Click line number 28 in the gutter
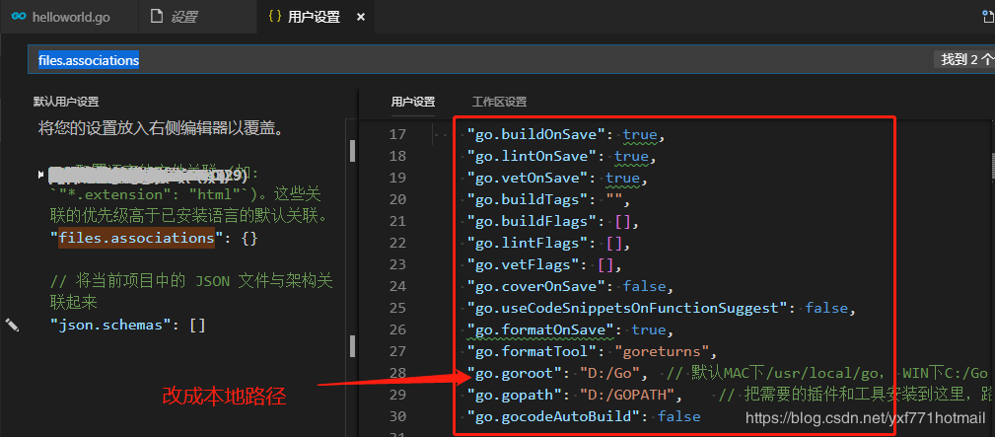 point(397,373)
